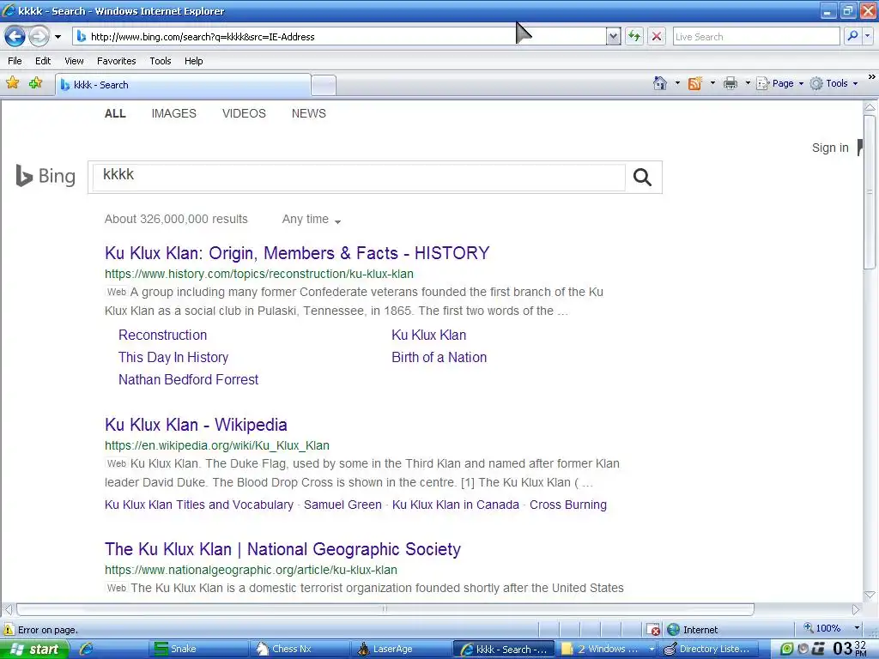Click 'Cross Burning' related link
This screenshot has height=659, width=879.
(x=568, y=505)
